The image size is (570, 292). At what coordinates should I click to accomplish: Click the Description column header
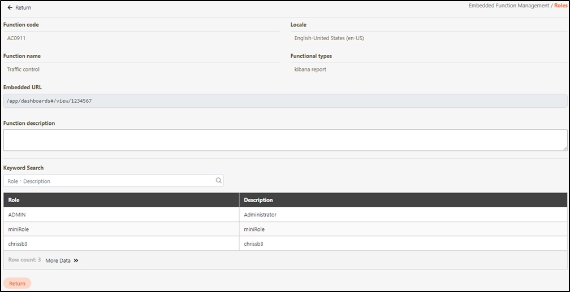[258, 200]
